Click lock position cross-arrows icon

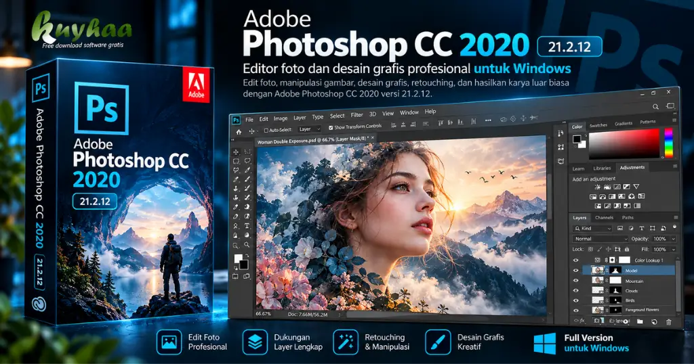click(608, 249)
